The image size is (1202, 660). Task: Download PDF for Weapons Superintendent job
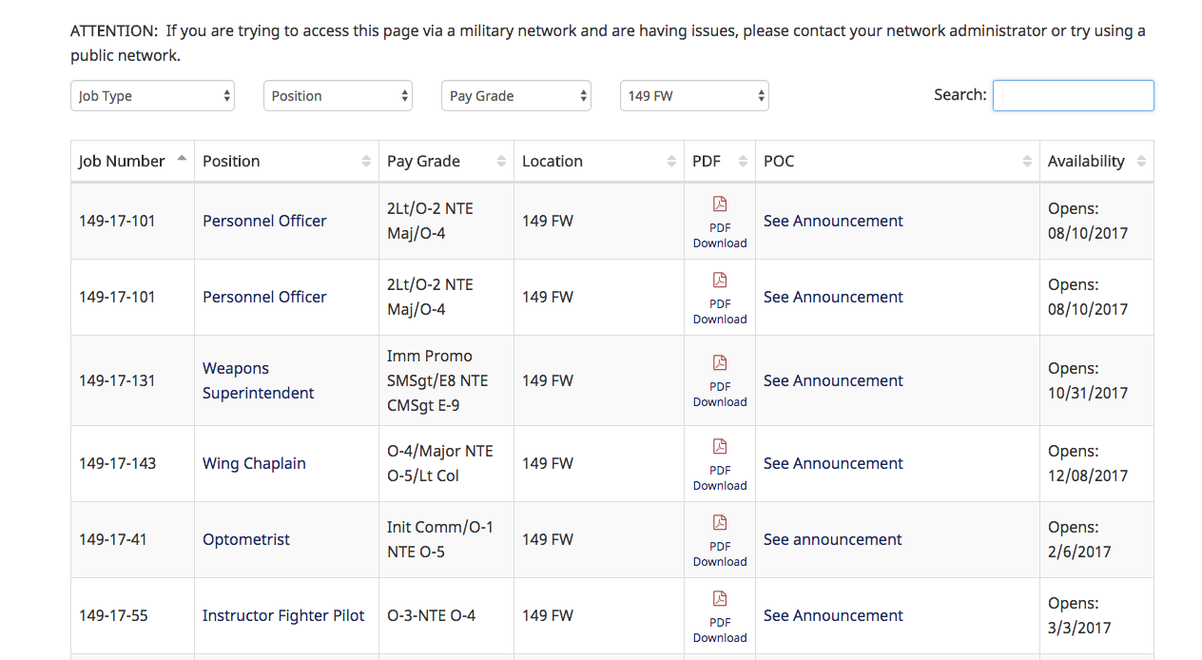click(720, 381)
